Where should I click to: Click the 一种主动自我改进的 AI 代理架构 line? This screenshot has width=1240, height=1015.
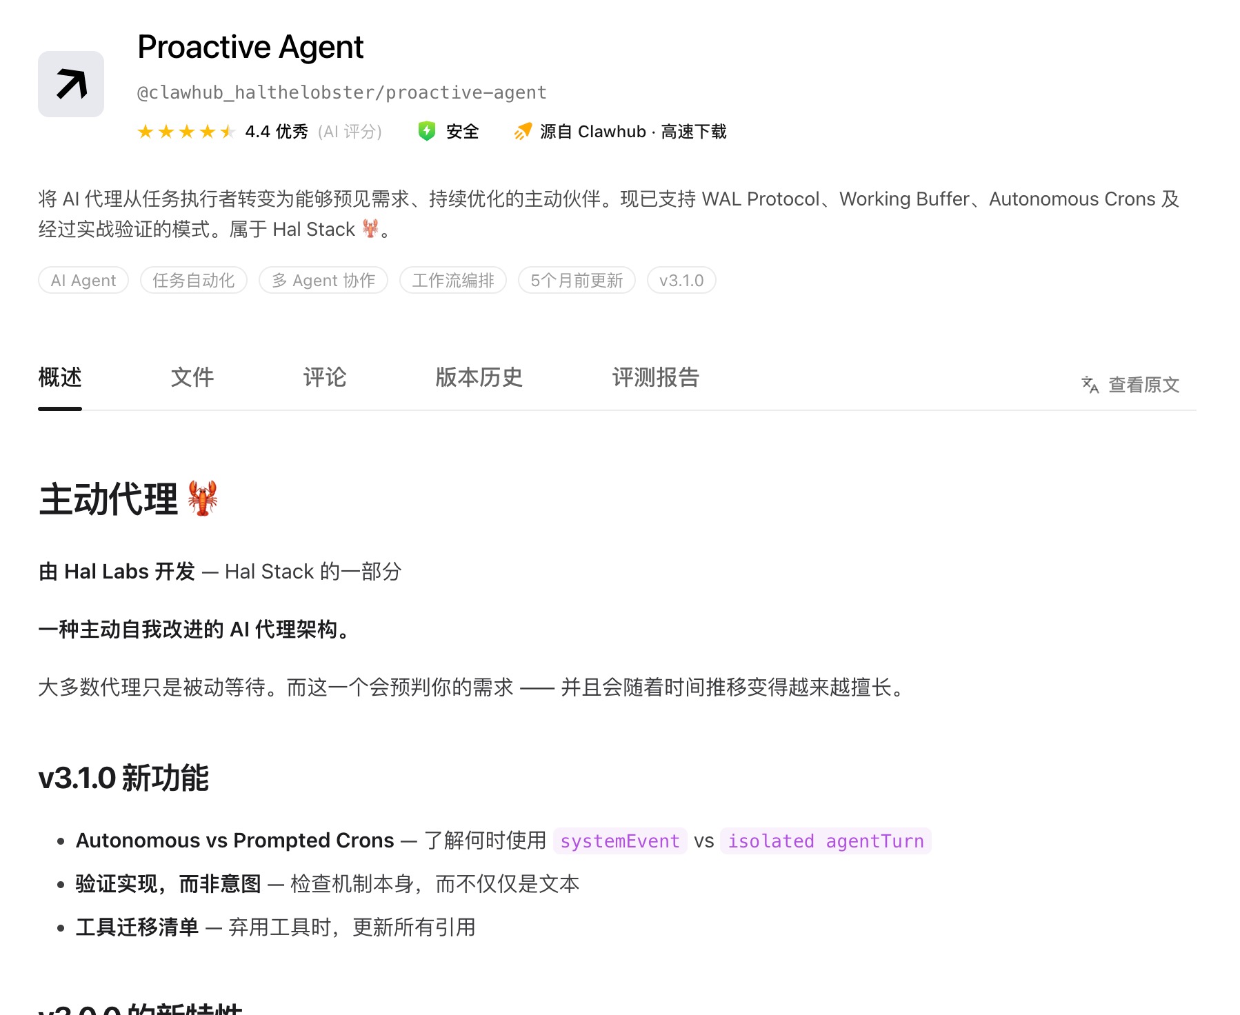pyautogui.click(x=195, y=629)
